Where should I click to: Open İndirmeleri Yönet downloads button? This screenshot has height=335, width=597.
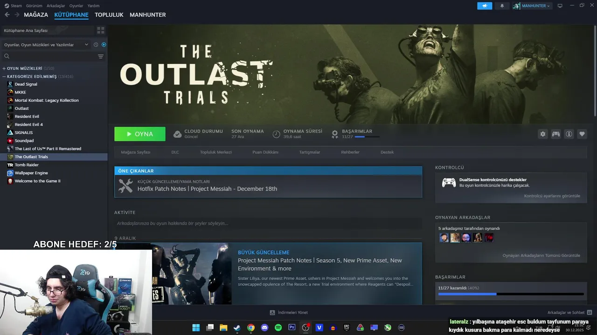click(x=289, y=313)
